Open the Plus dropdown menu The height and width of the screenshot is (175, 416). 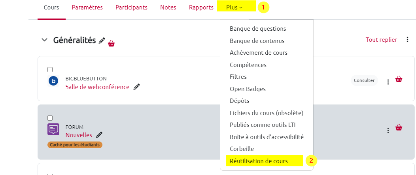[234, 7]
